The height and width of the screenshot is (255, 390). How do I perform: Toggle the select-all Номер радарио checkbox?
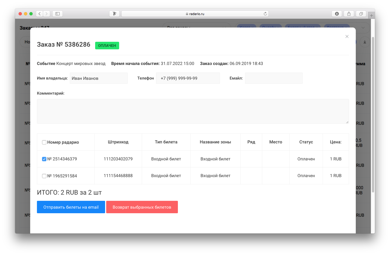pos(44,142)
